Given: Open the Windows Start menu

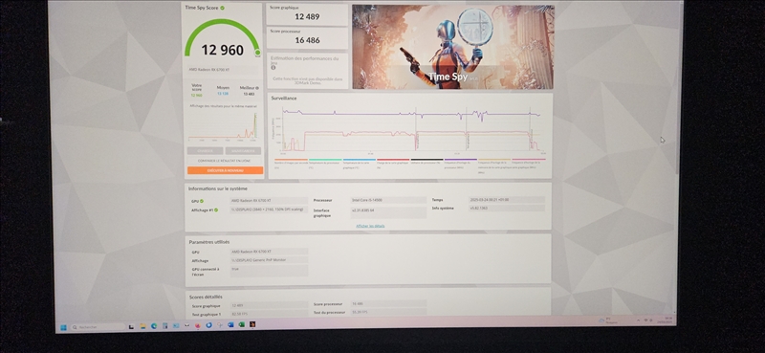Looking at the screenshot, I should point(63,326).
